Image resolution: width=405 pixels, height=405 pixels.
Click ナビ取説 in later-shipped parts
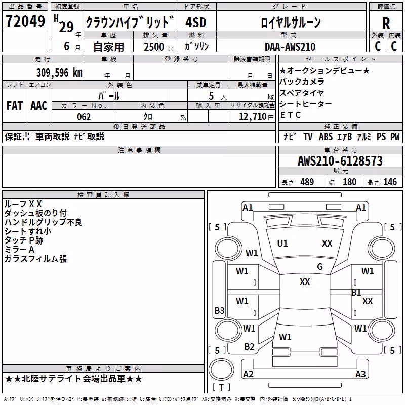[x=89, y=136]
